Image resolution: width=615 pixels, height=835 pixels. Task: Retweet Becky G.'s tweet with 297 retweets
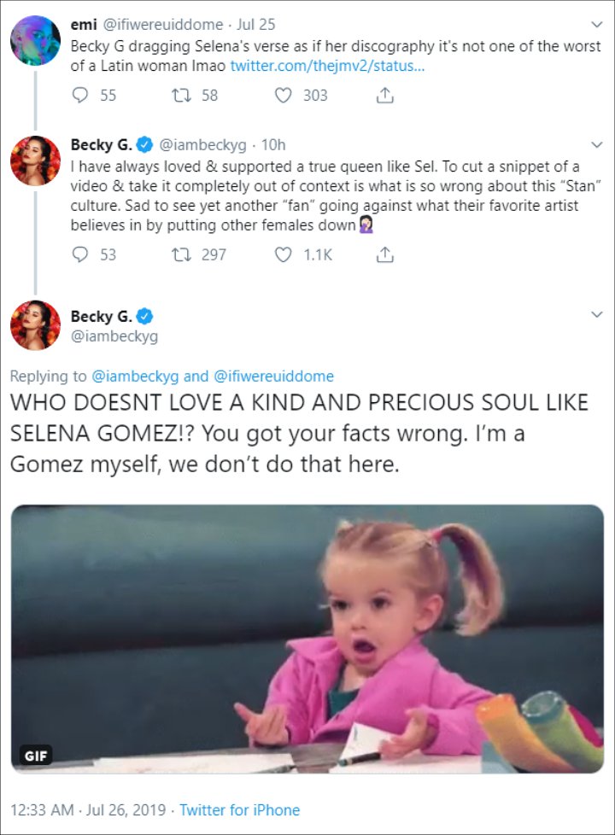[x=181, y=254]
